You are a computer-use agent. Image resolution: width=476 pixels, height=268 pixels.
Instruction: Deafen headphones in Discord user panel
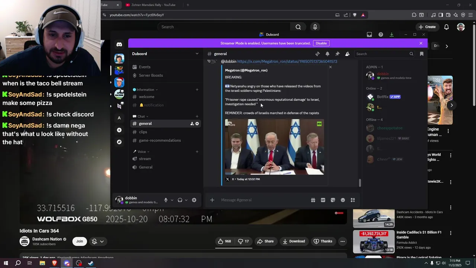pos(180,200)
